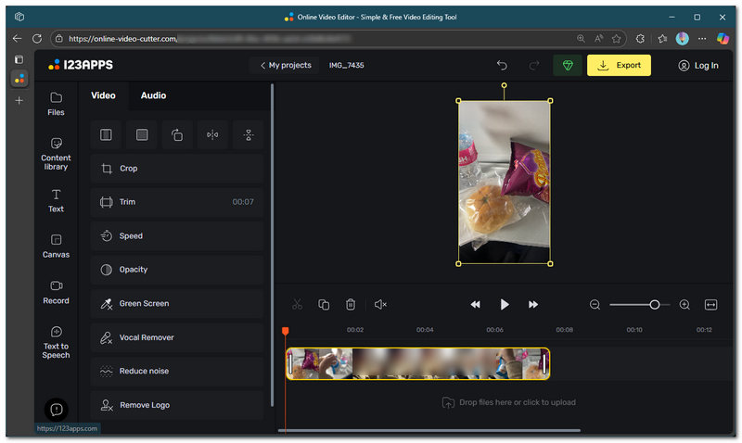The height and width of the screenshot is (443, 742).
Task: Click the rotate icon in Video toolbar
Action: point(177,135)
